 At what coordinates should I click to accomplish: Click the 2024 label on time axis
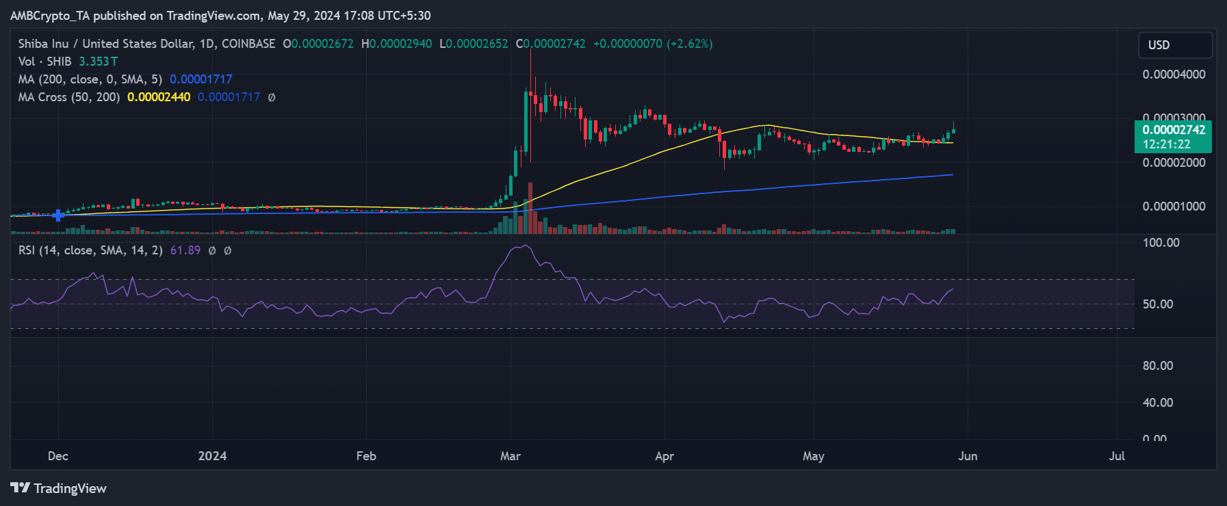212,456
